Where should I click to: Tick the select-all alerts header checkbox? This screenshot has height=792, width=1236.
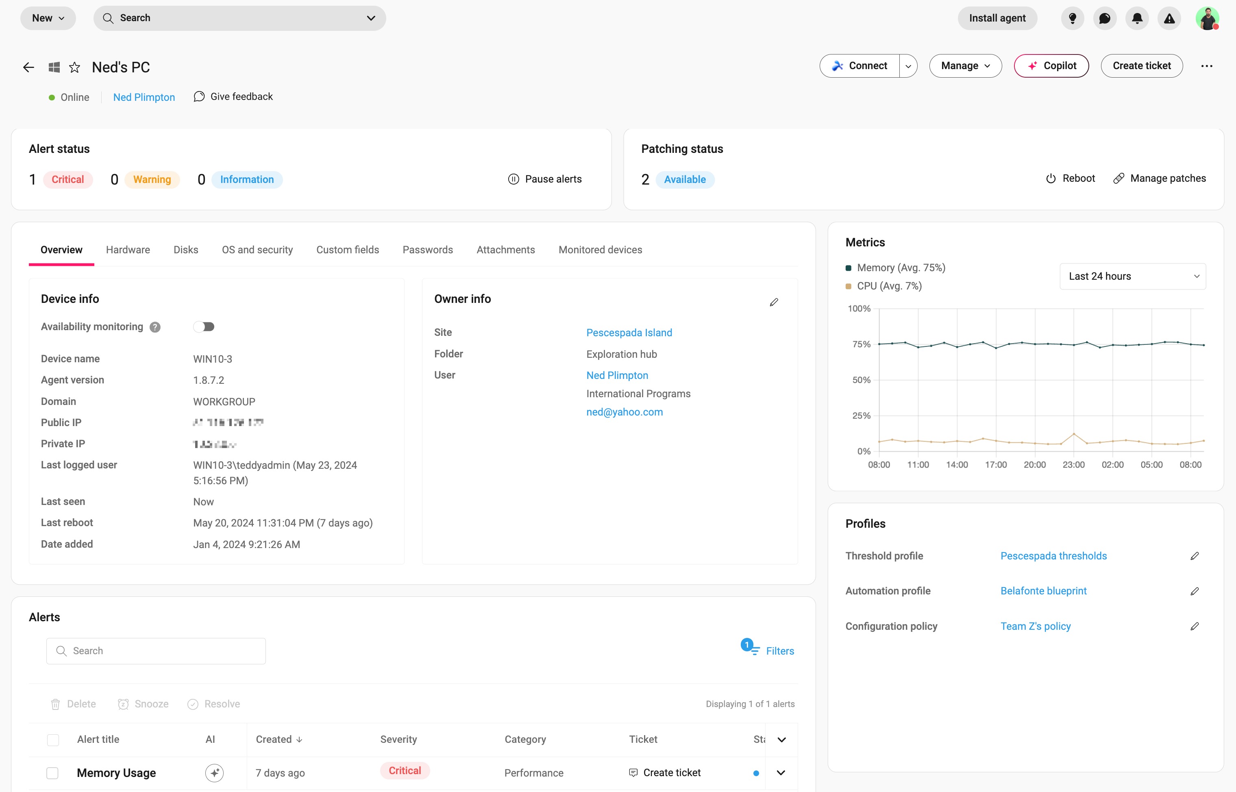pos(53,740)
